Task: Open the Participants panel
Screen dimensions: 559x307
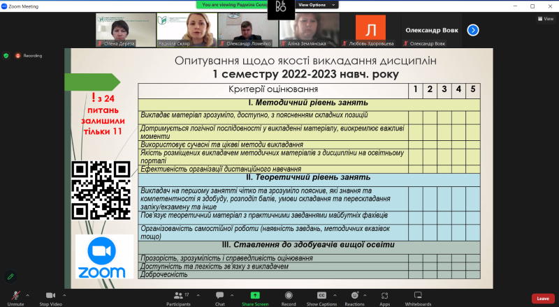Action: tap(179, 299)
